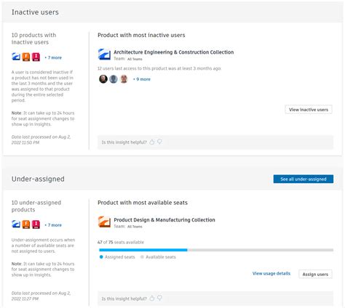Click the Inventor icon in Inactive users summary
Image resolution: width=345 pixels, height=308 pixels.
[36, 57]
